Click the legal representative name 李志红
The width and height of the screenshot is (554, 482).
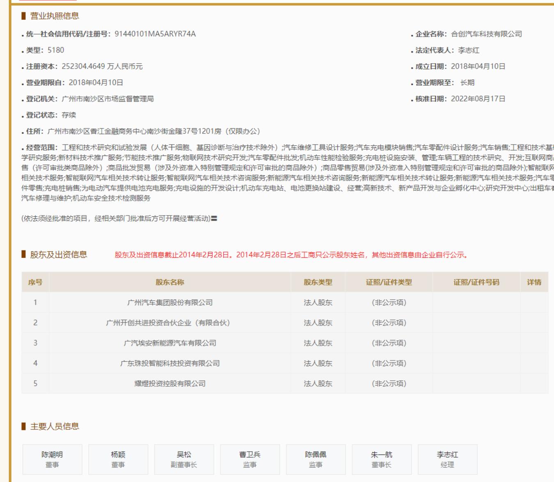click(469, 50)
